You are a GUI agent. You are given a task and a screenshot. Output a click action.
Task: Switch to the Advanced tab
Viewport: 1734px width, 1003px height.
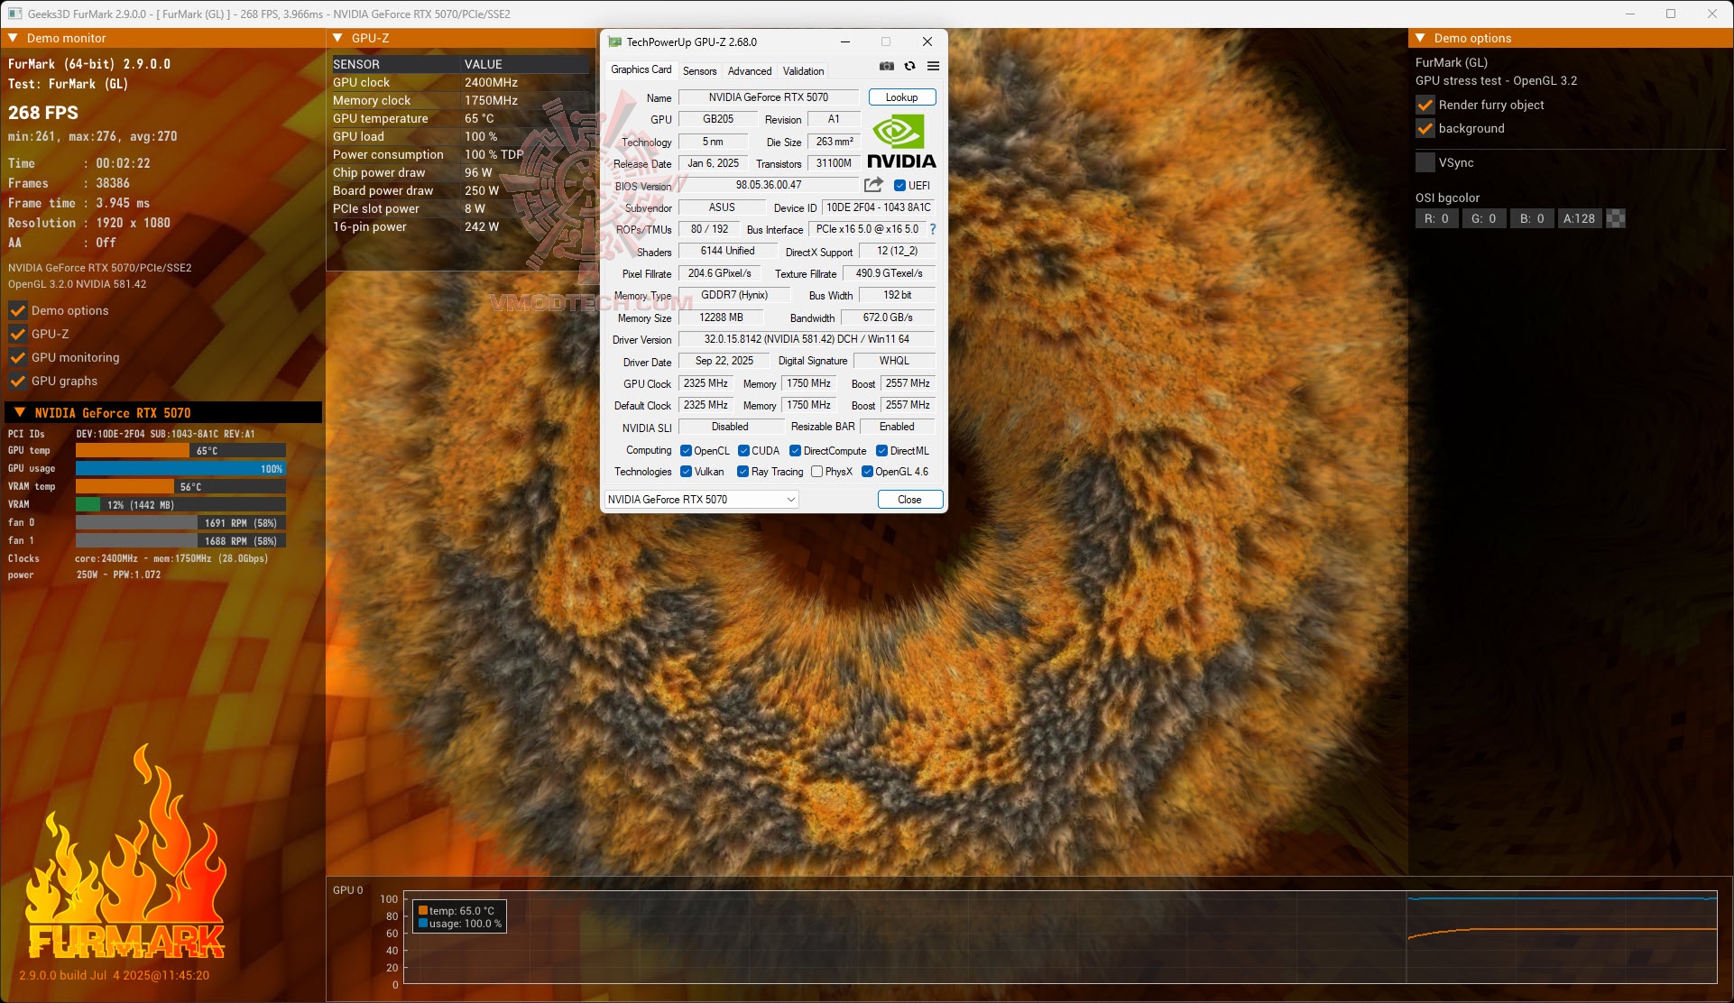coord(749,70)
